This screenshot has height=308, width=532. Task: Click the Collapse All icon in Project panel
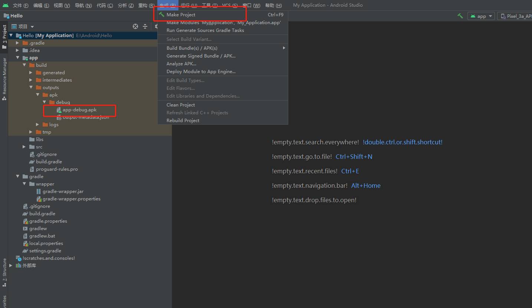[x=145, y=26]
